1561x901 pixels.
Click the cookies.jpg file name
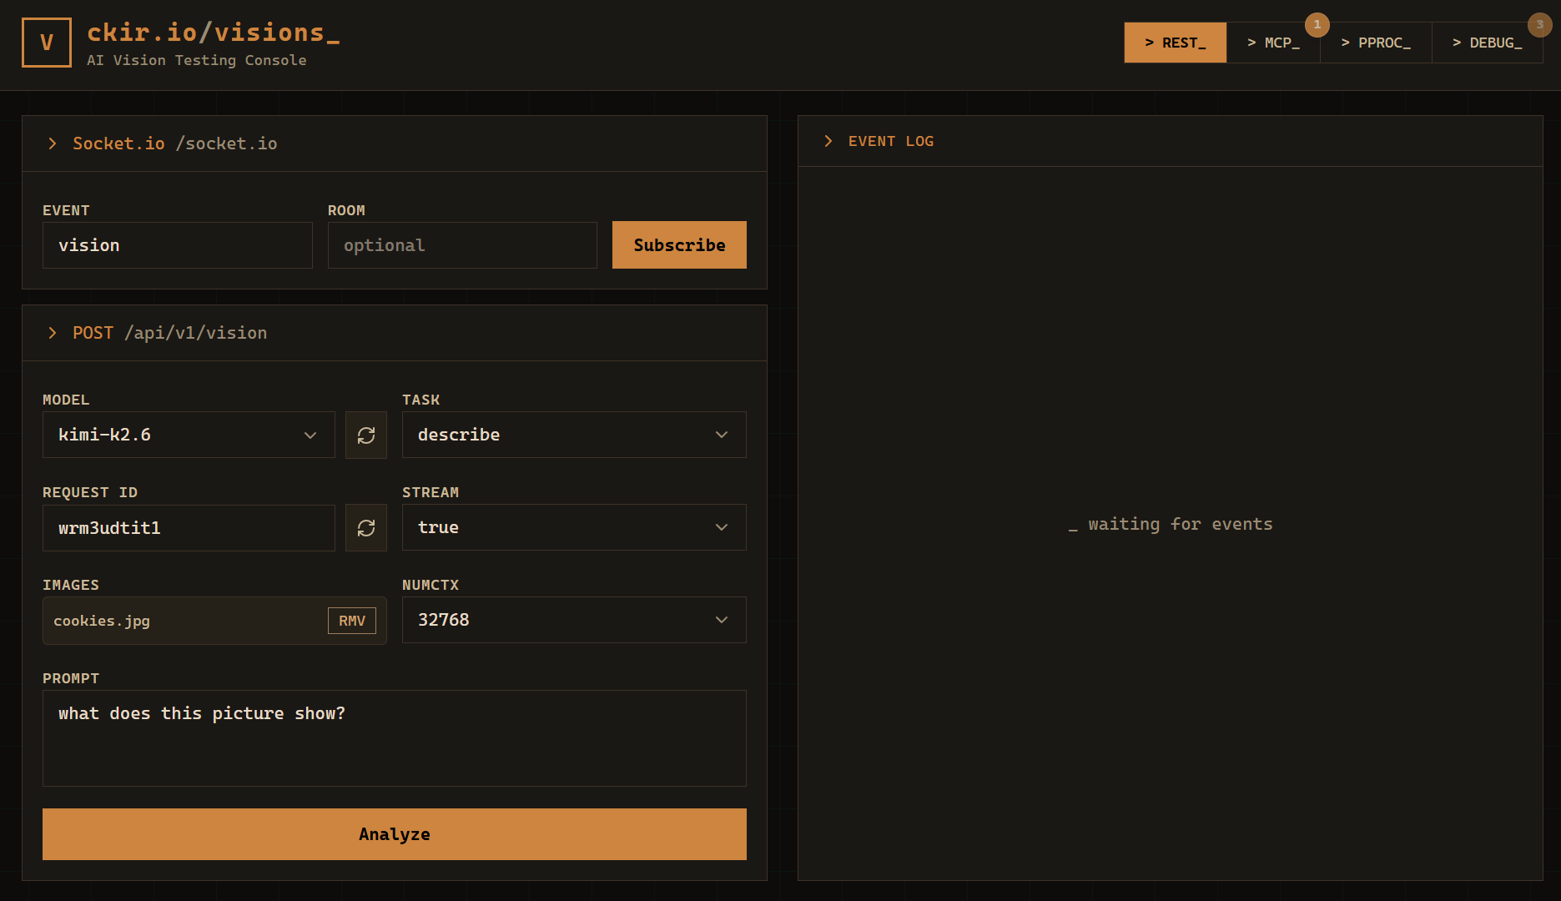click(102, 621)
